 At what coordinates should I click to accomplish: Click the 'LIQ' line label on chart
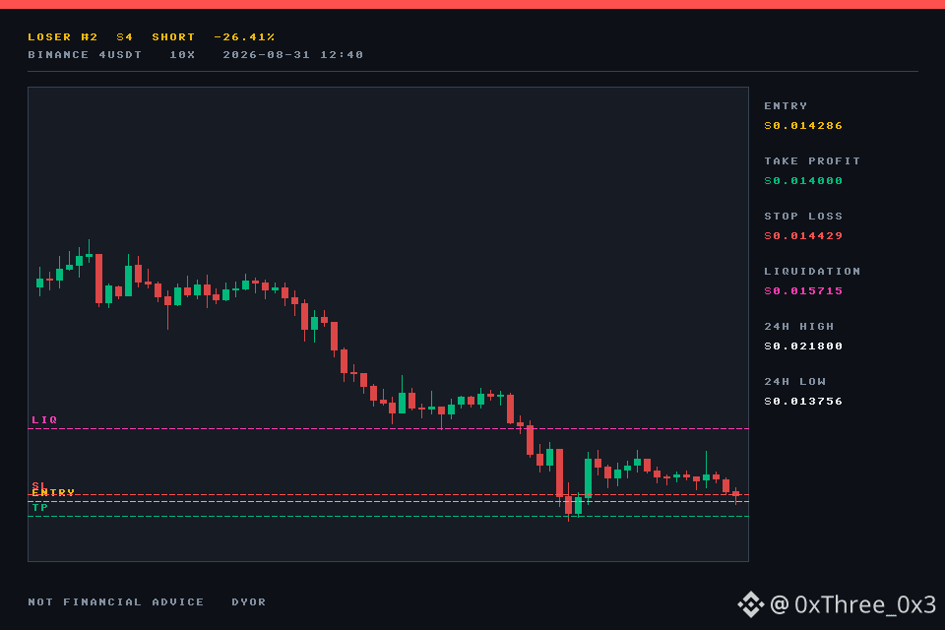(44, 419)
